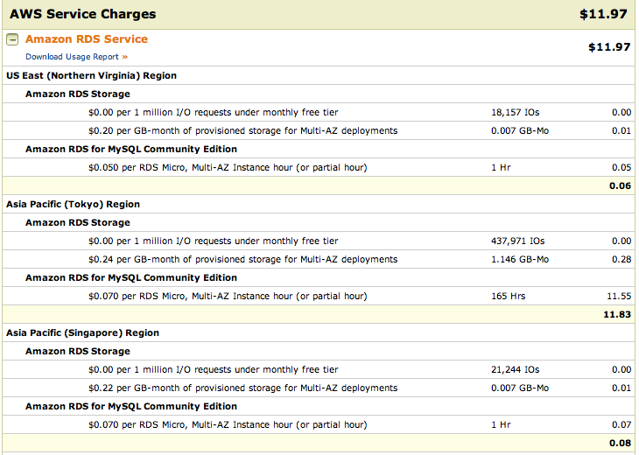Select the $0.20 per GB-month storage line

242,130
